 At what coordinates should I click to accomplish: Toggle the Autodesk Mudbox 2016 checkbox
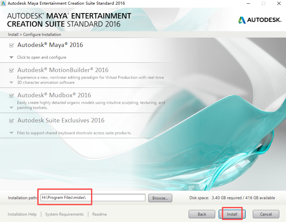[11, 96]
